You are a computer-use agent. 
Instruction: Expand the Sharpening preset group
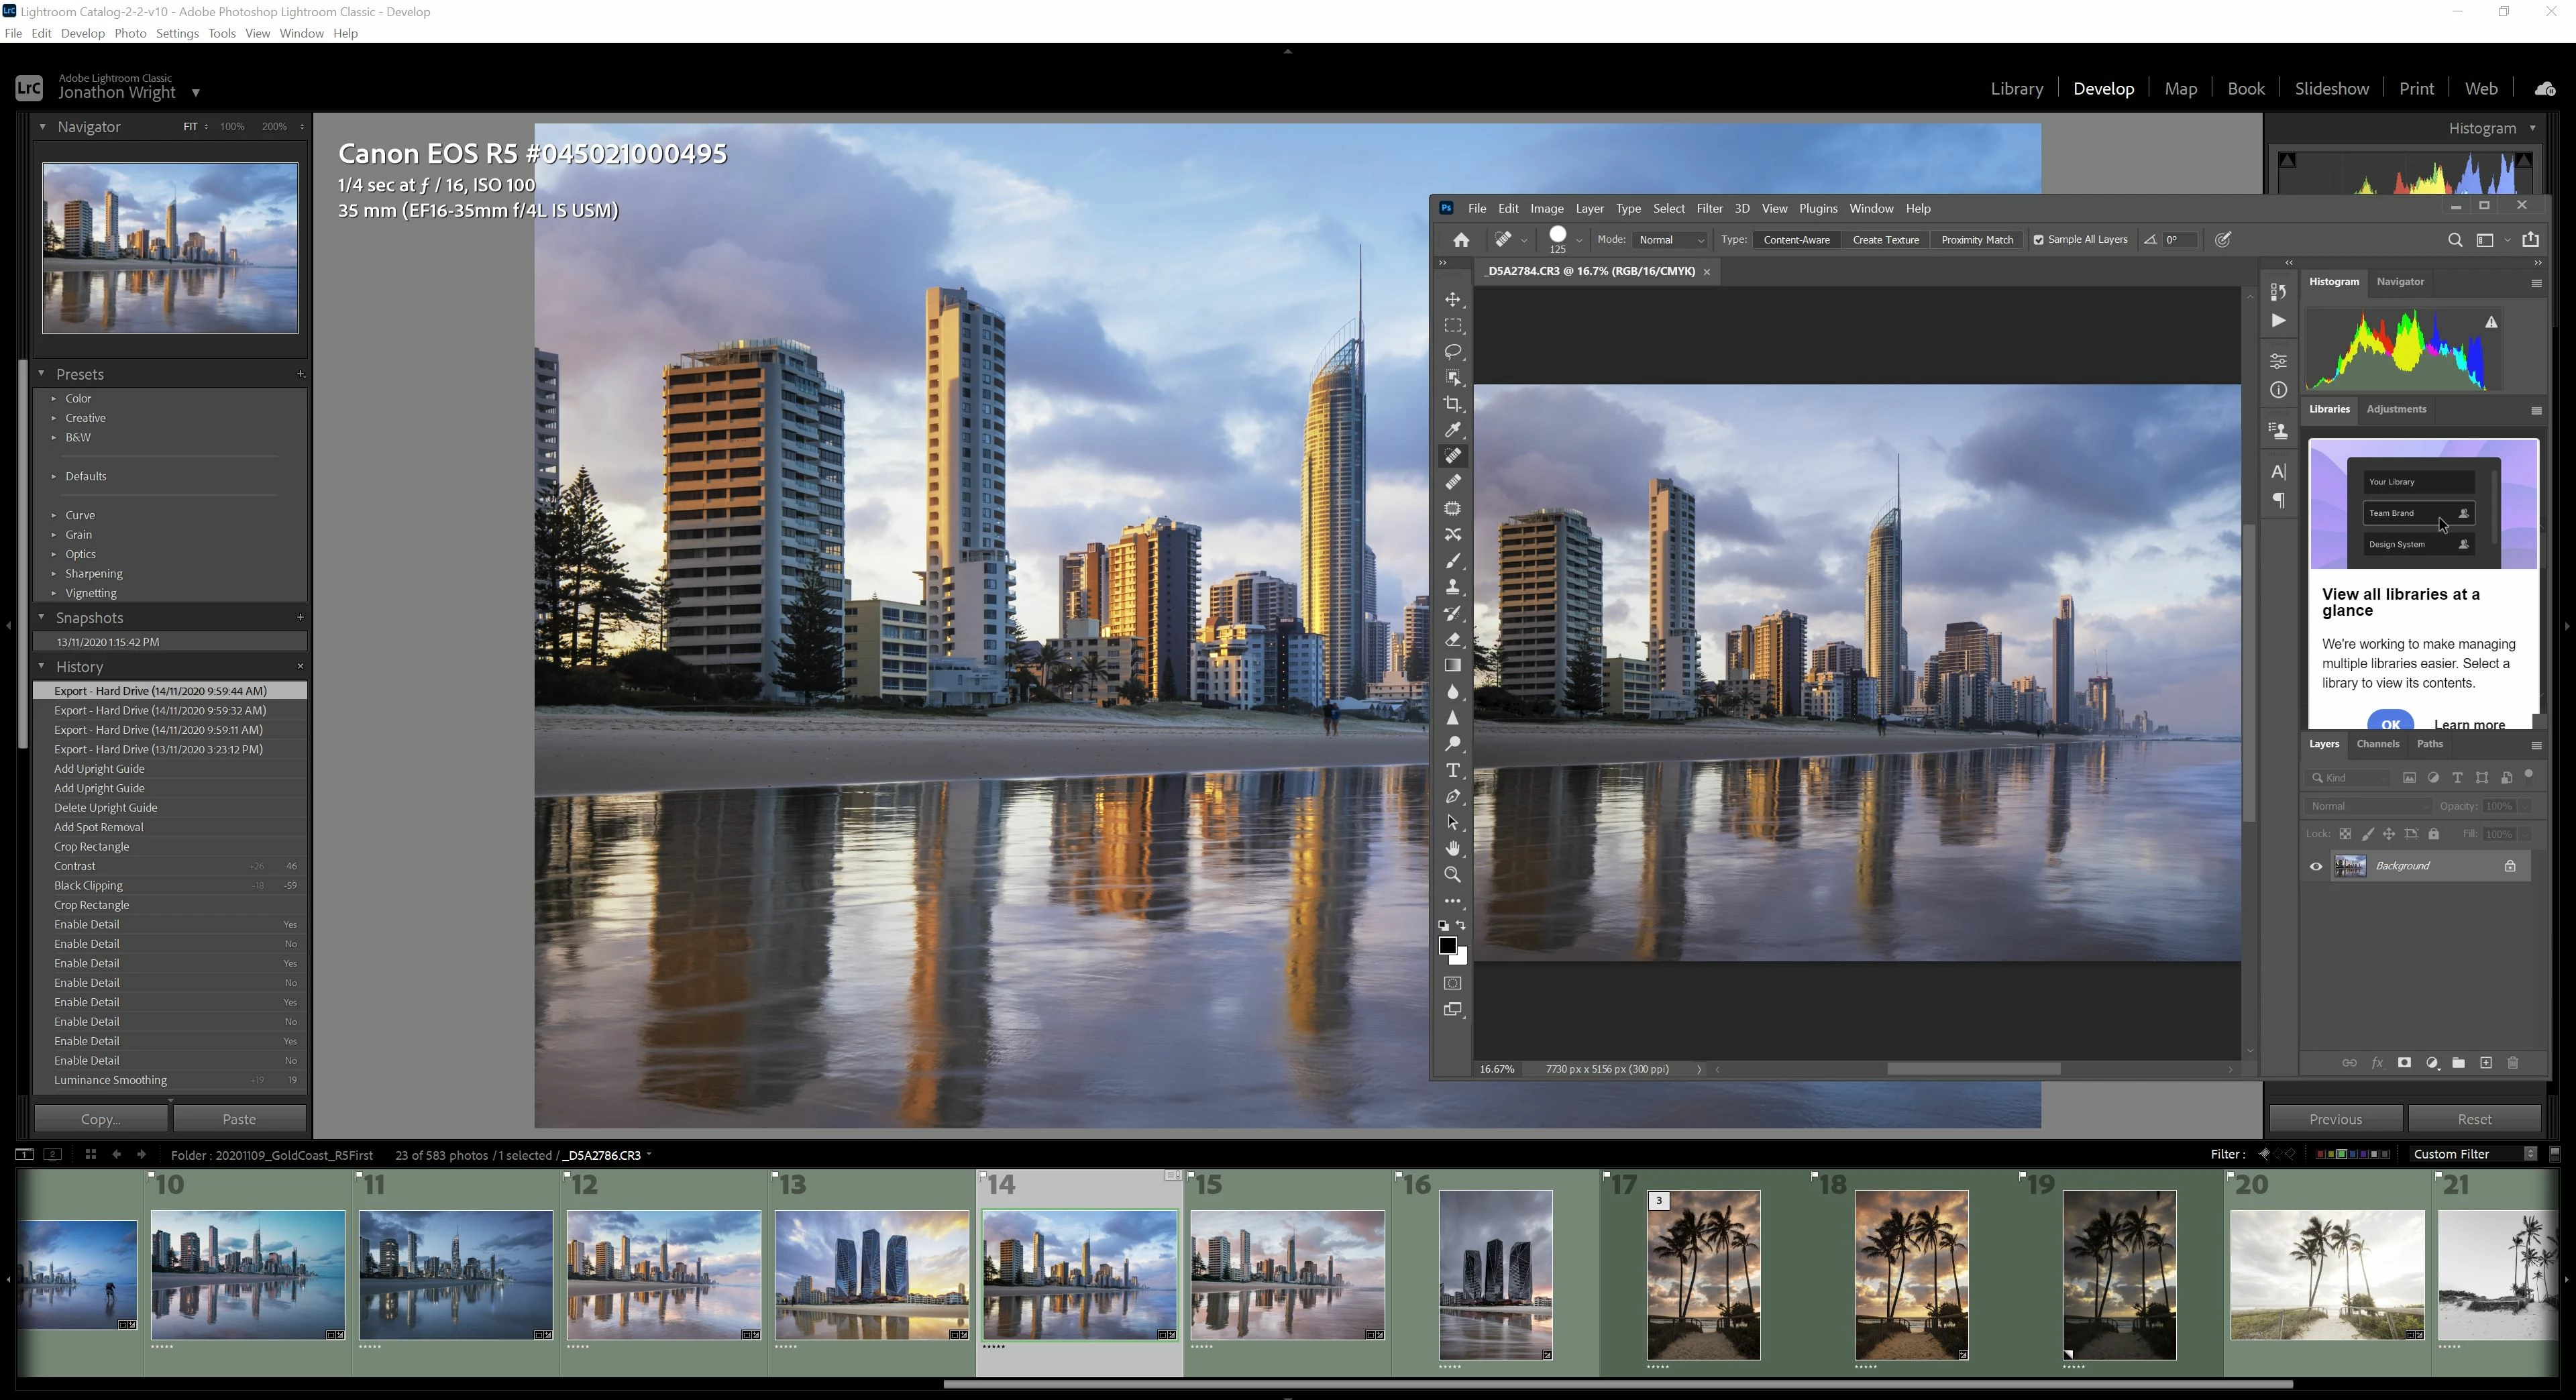click(54, 574)
